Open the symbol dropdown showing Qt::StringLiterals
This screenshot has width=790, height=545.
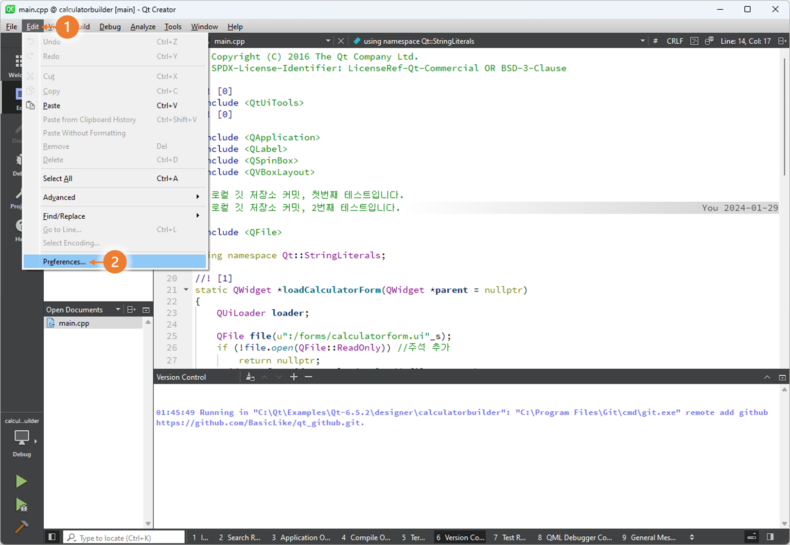(x=643, y=41)
